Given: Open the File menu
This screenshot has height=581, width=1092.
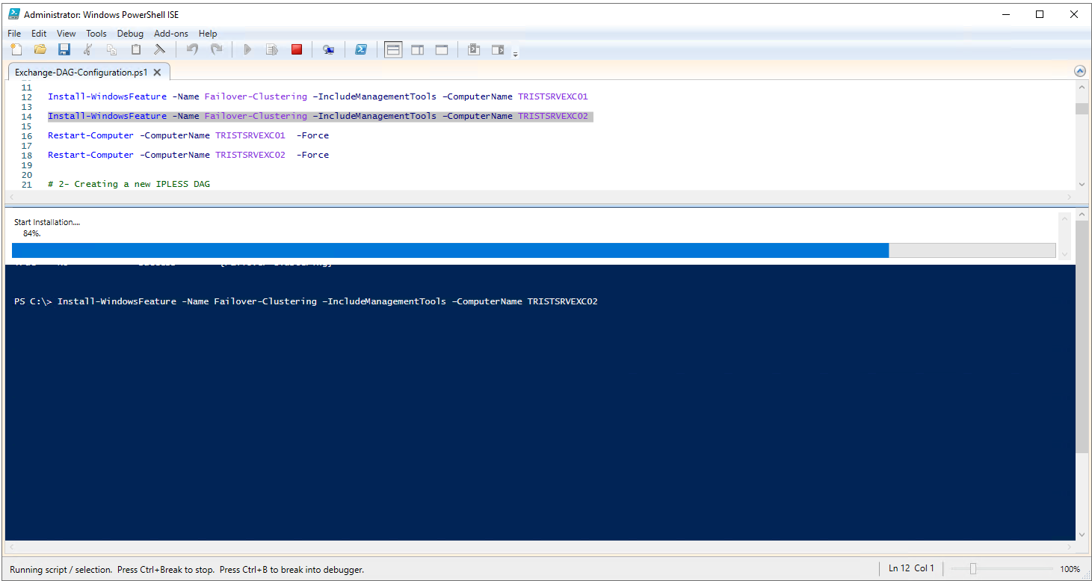Looking at the screenshot, I should click(14, 34).
